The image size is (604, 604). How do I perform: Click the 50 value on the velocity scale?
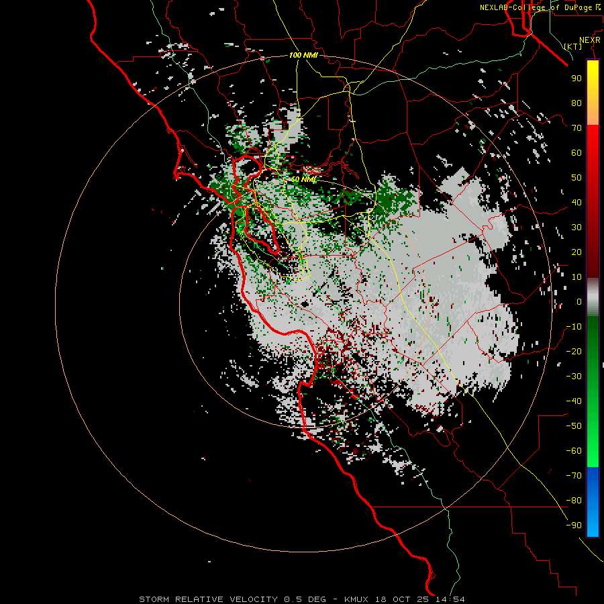click(576, 178)
